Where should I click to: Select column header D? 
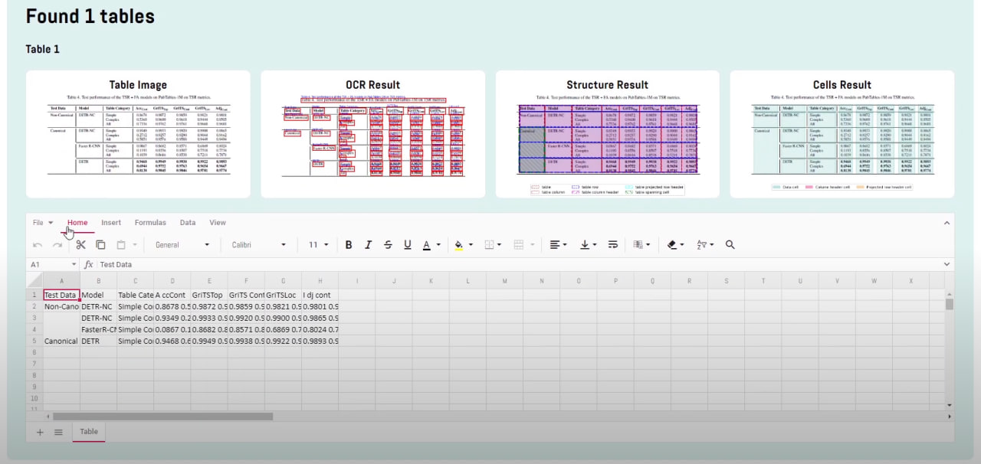172,281
